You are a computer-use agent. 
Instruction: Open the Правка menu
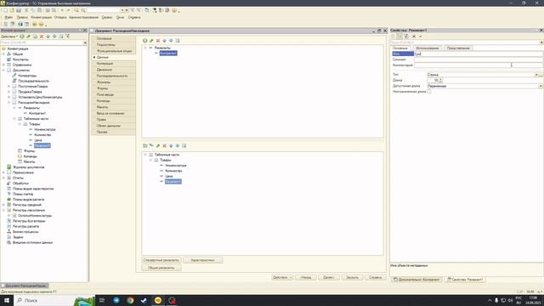[x=22, y=17]
